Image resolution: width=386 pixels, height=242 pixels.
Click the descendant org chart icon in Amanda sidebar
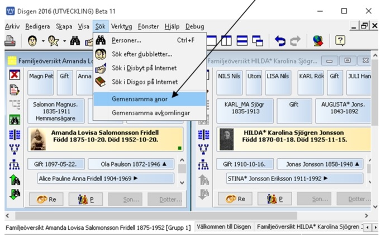pyautogui.click(x=15, y=165)
